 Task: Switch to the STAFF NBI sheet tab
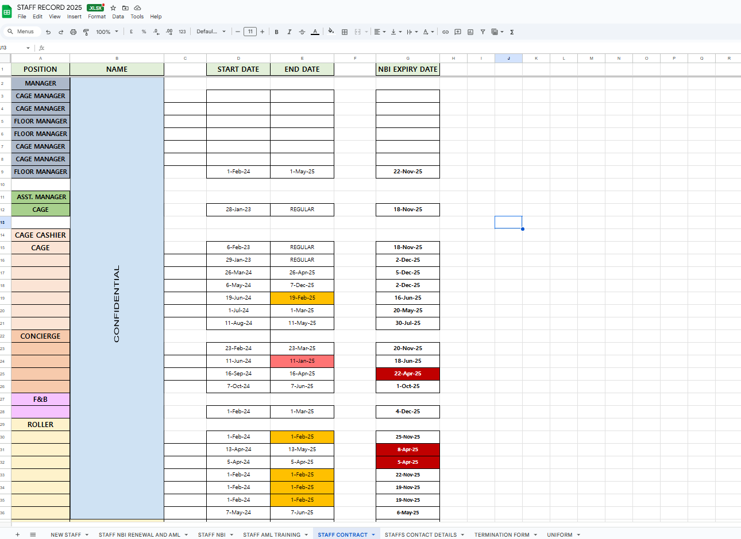click(x=211, y=534)
